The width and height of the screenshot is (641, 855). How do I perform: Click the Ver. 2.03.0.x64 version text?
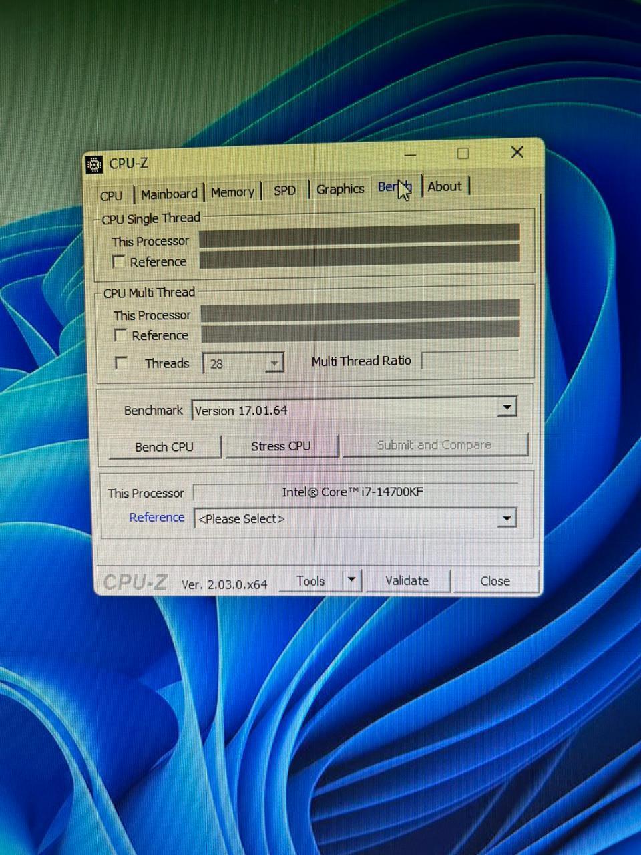224,584
